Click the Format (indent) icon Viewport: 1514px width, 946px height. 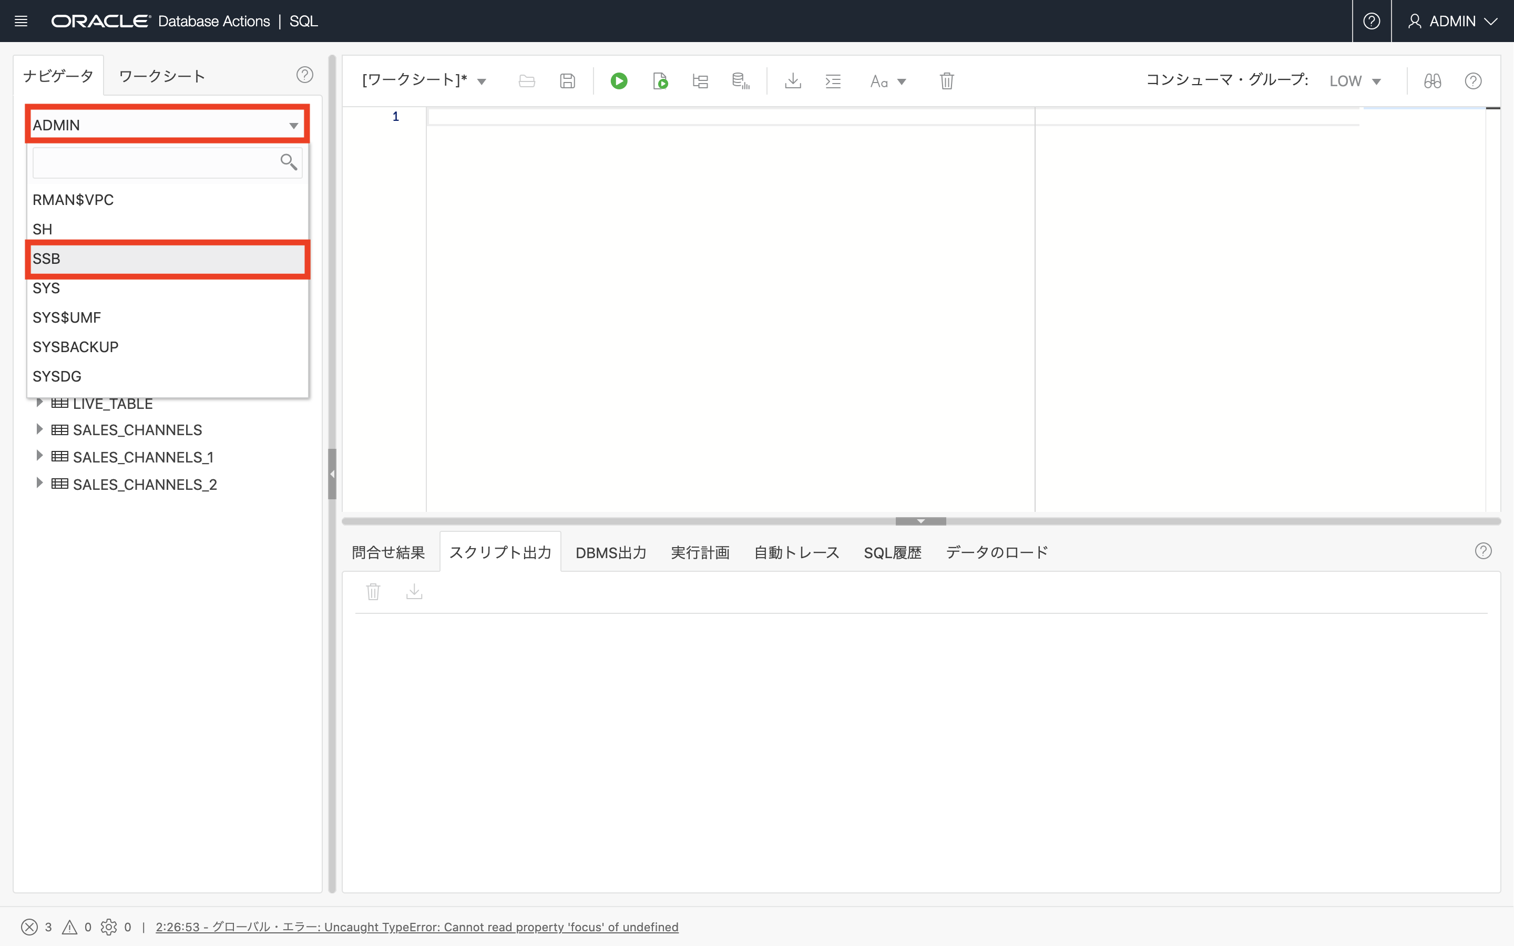point(833,81)
